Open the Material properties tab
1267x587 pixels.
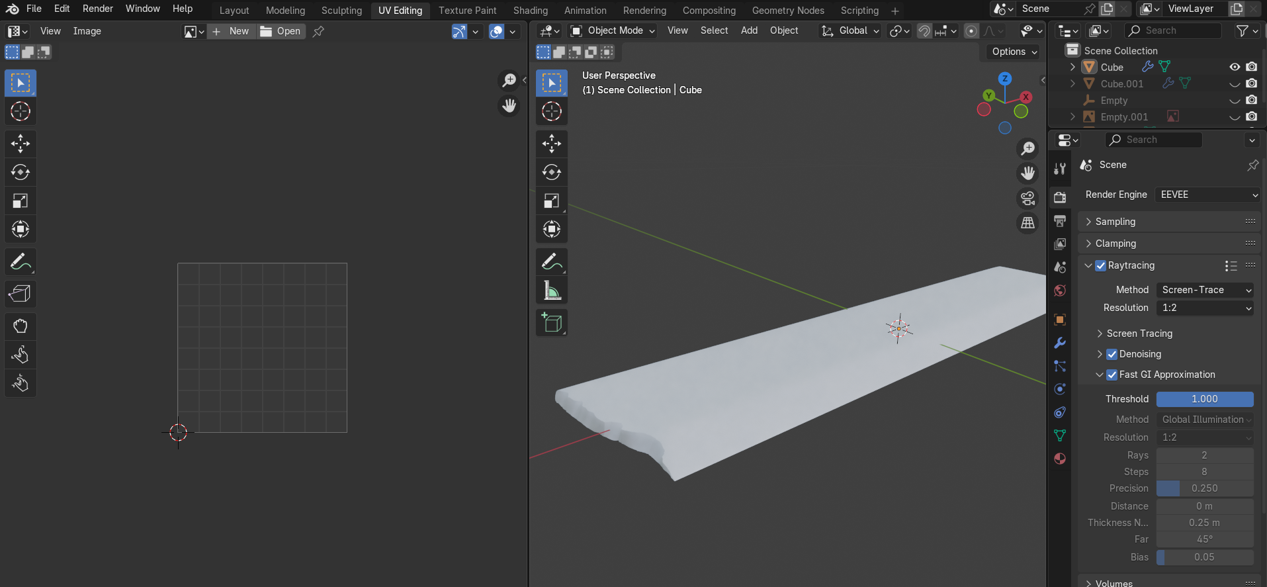pos(1060,459)
